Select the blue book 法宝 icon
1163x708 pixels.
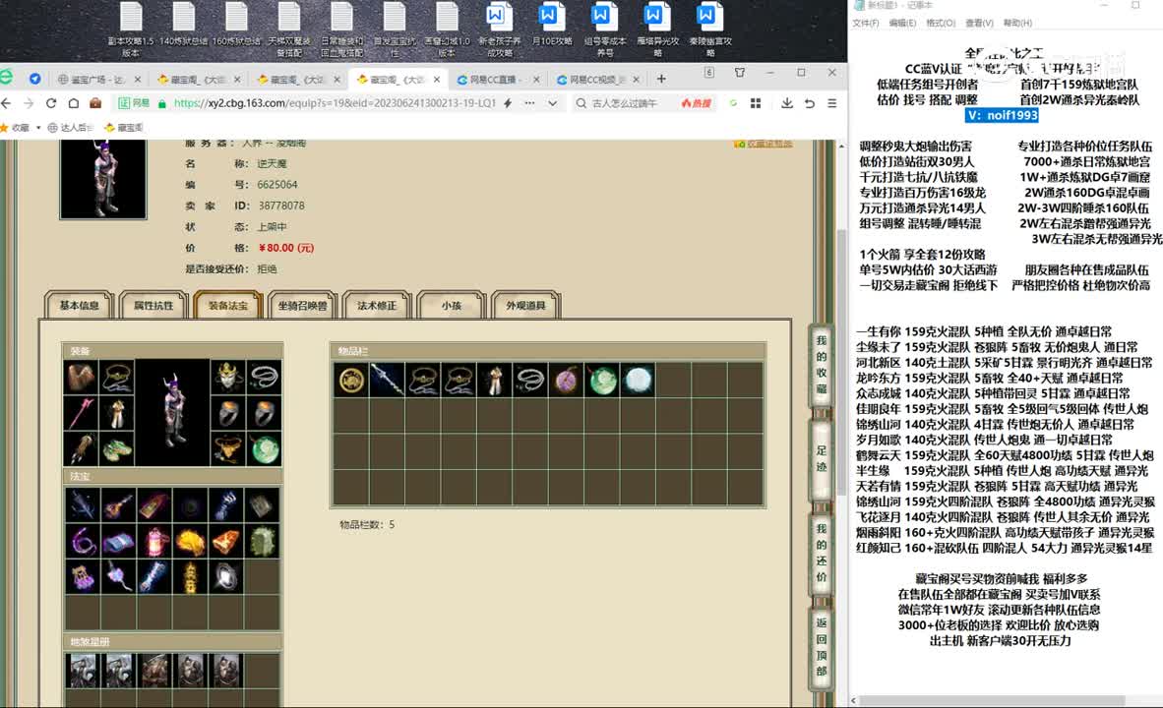click(119, 542)
